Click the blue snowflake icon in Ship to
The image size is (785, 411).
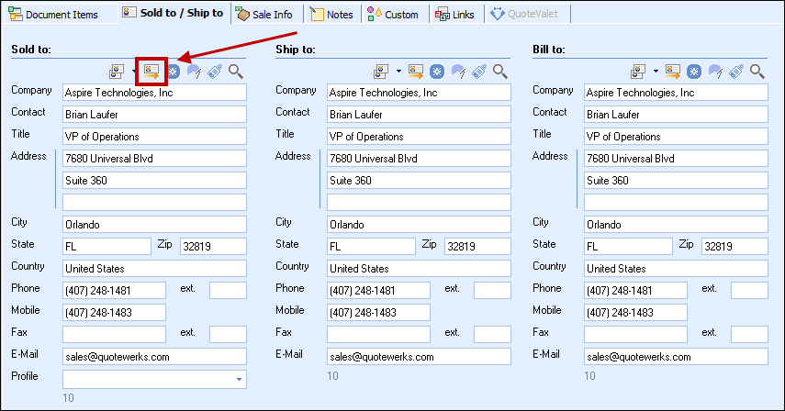(437, 71)
